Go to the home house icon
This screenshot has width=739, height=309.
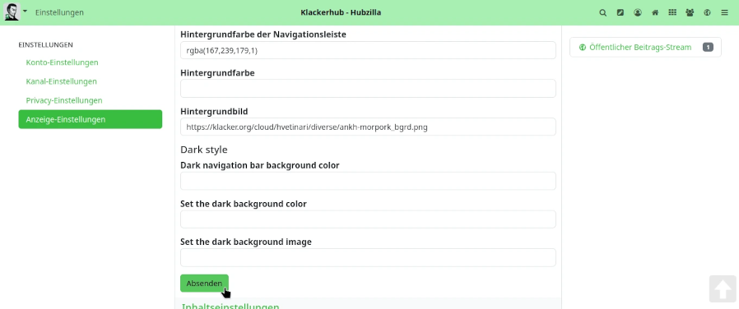(655, 12)
